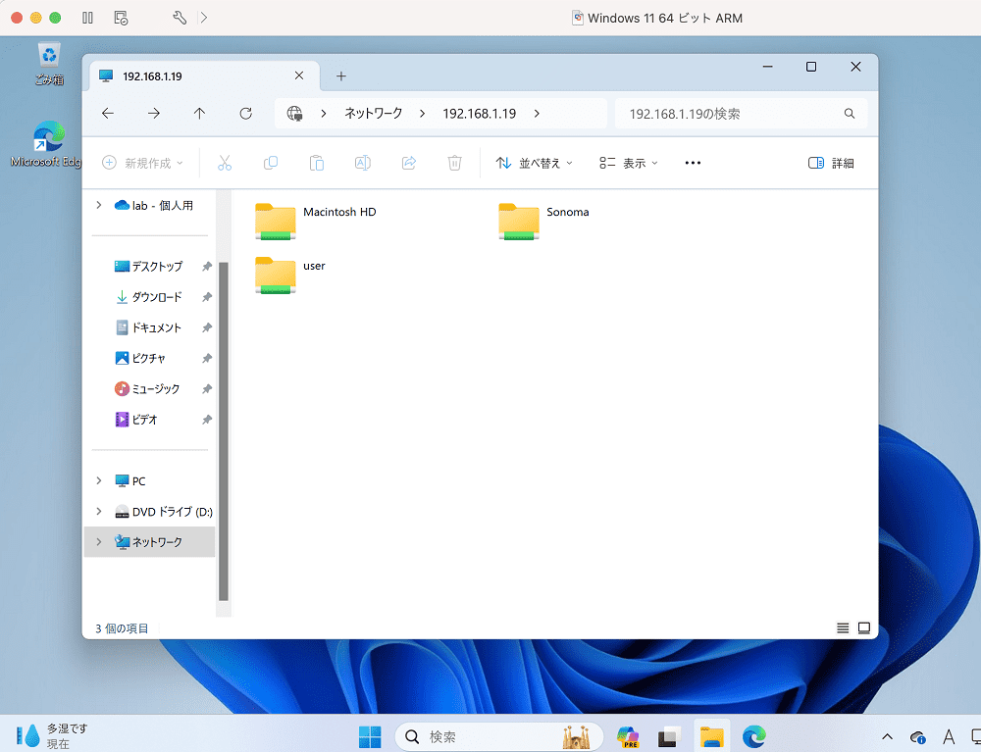Screen dimensions: 981x752
Task: Click the Share icon in toolbar
Action: [409, 163]
